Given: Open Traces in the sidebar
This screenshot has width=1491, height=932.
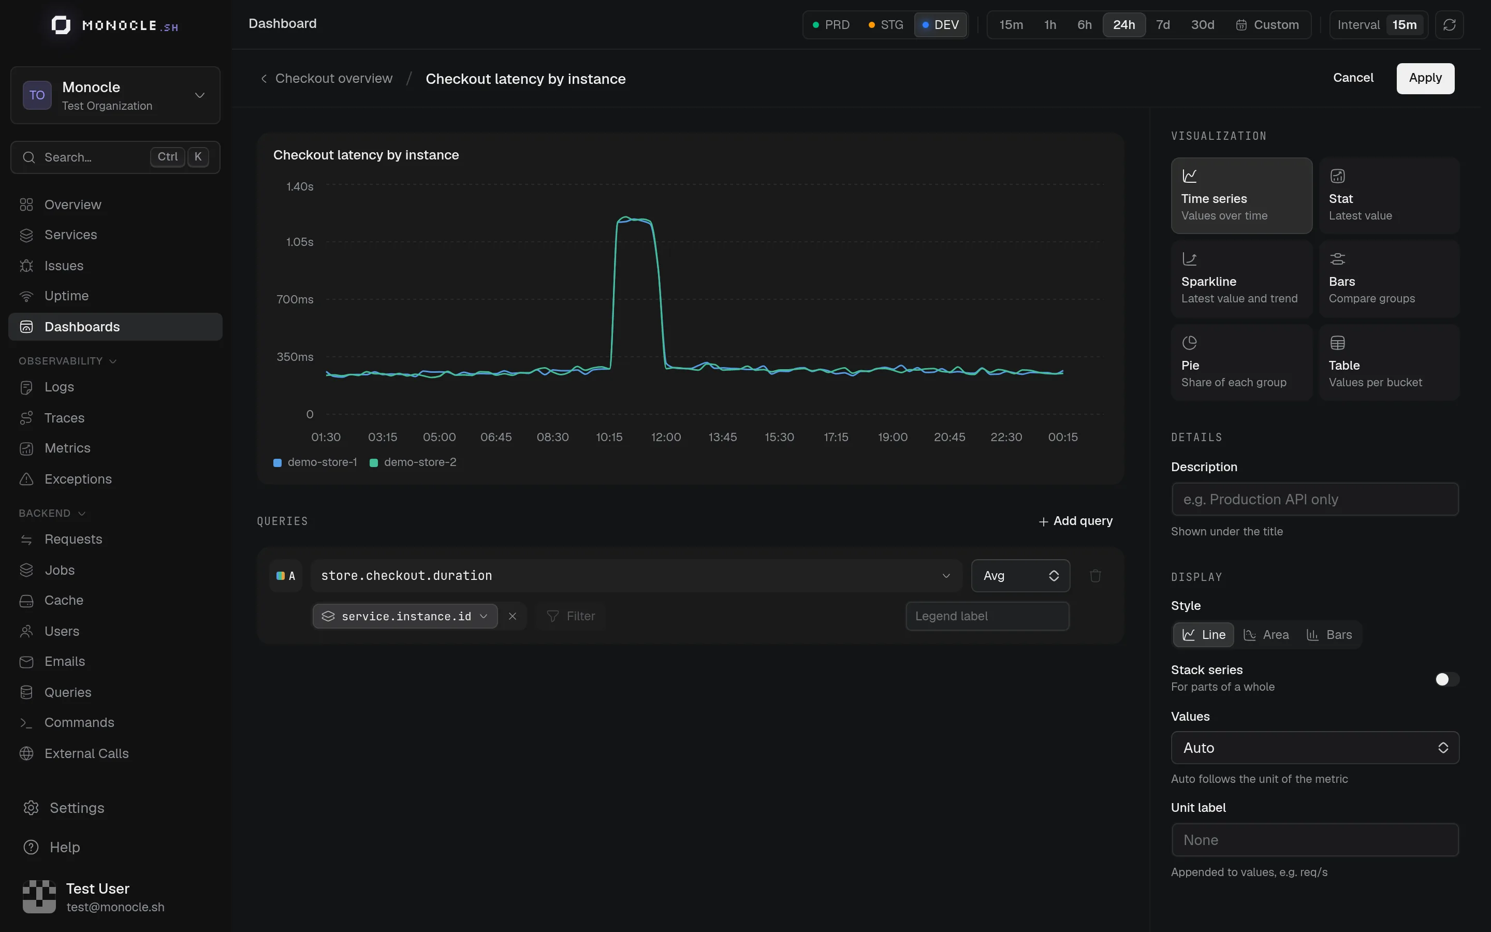Looking at the screenshot, I should tap(115, 418).
